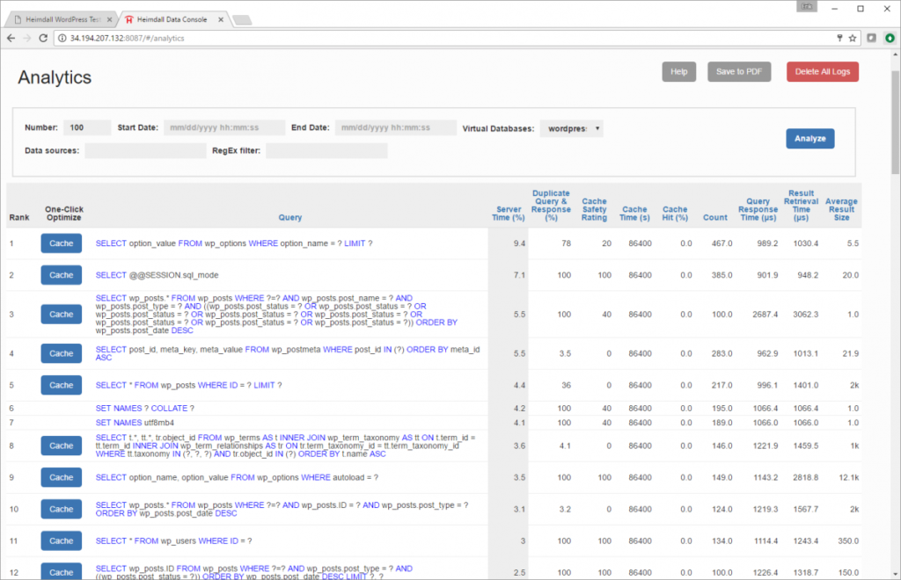901x580 pixels.
Task: Click the red Delete All Logs button
Action: 823,72
